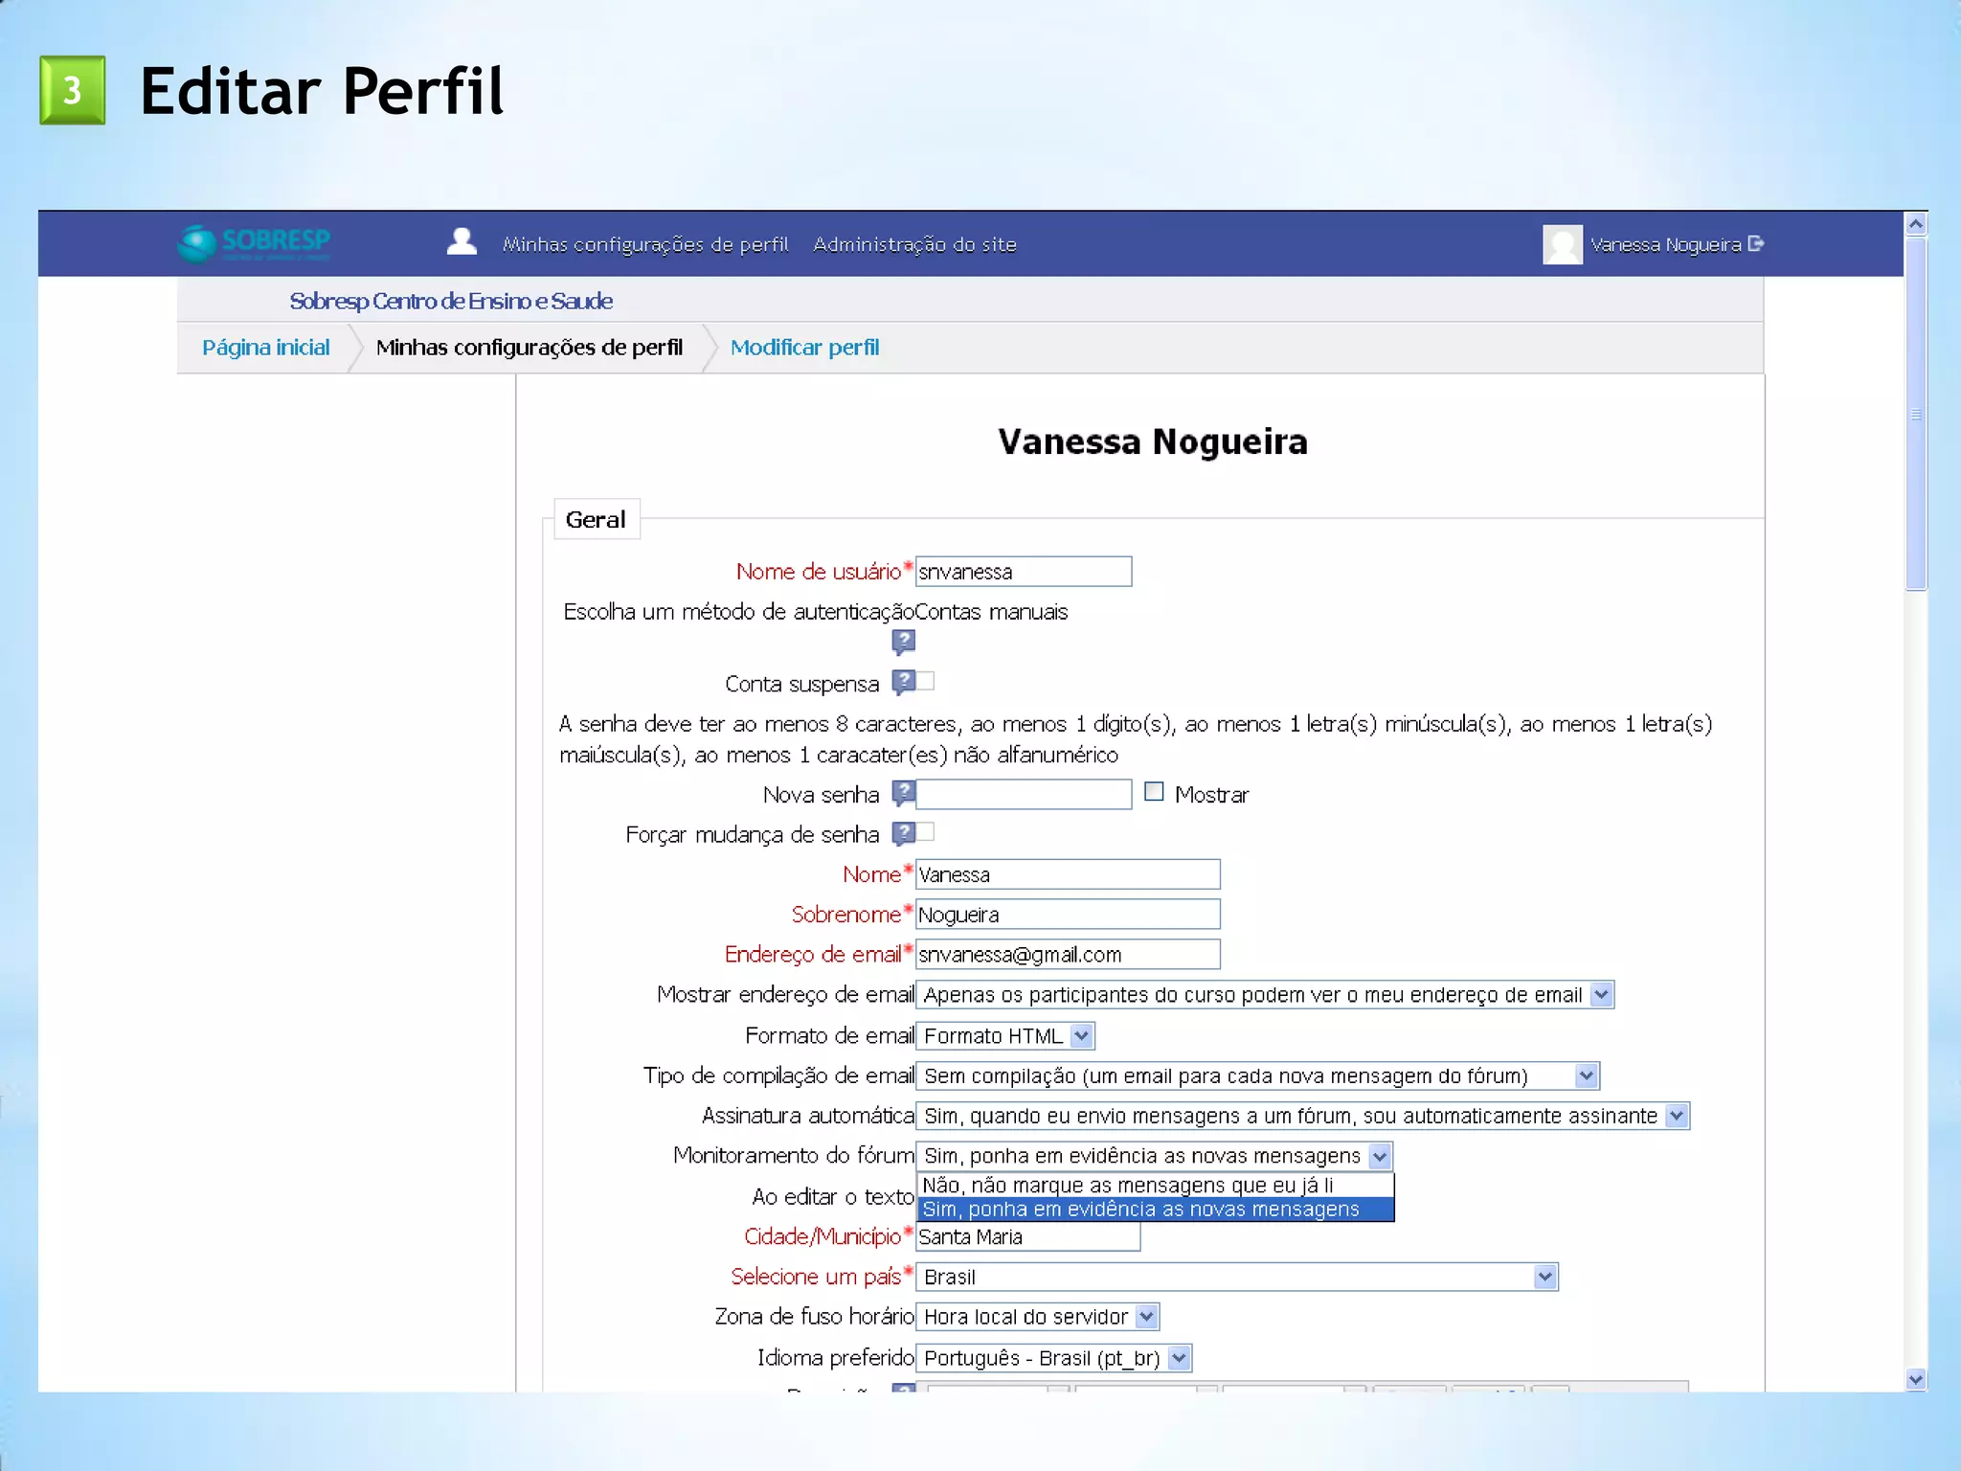The width and height of the screenshot is (1961, 1471).
Task: Click the vertical scrollbar thumb
Action: pos(1915,414)
